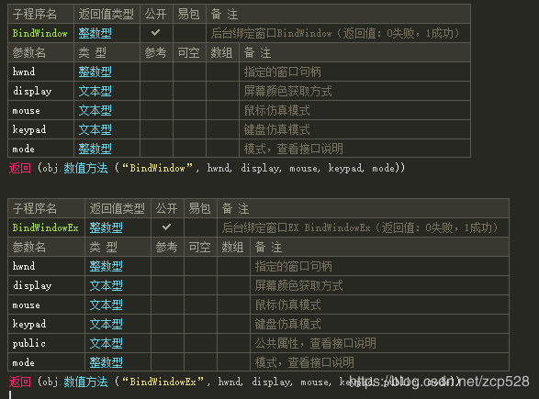Click 返回 keyword in the BindWindow code line

20,168
